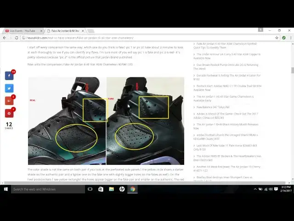This screenshot has width=294, height=221.
Task: Share the article on Google Plus
Action: click(x=9, y=101)
